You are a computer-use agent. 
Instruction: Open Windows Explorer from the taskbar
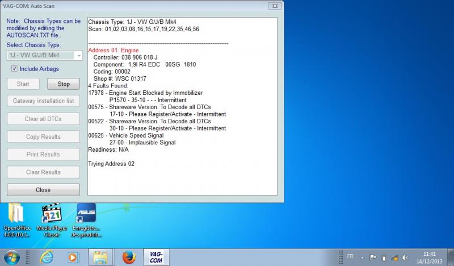click(100, 257)
